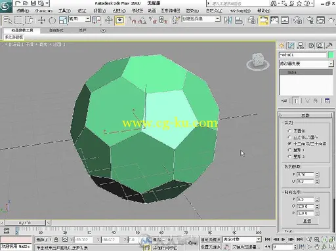The height and width of the screenshot is (251, 336).
Task: Click the Select and Manipulate tool
Action: pos(108,20)
